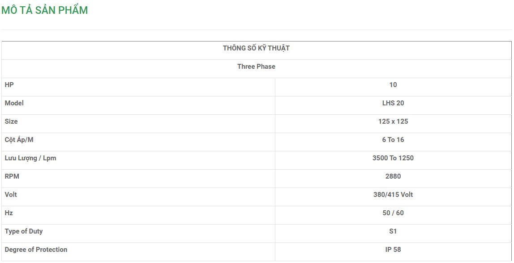Select the THÔNG SỐ KỸ THUẬT table header
Screen dimensions: 514x263
256,48
